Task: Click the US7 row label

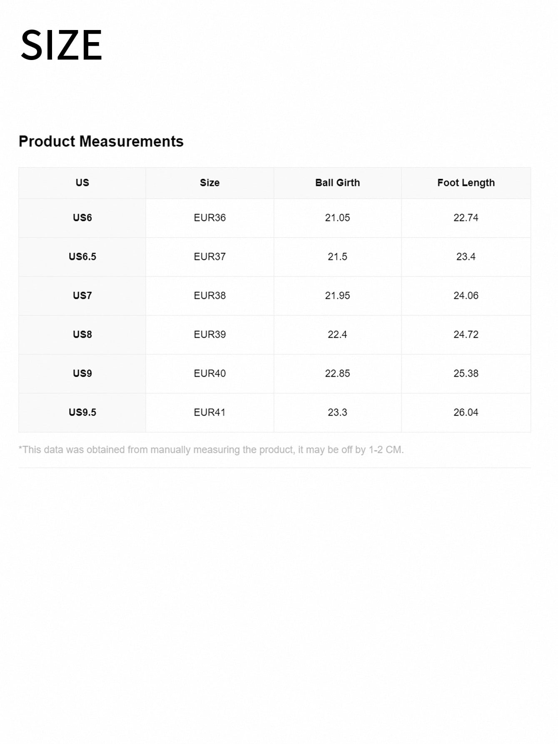Action: click(x=82, y=296)
